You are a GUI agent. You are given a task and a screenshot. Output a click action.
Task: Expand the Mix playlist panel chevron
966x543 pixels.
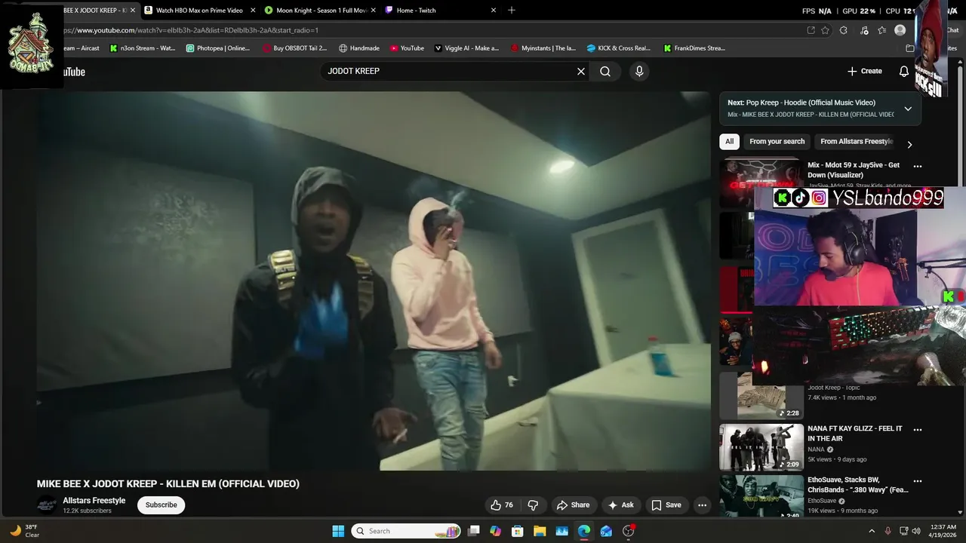[908, 109]
